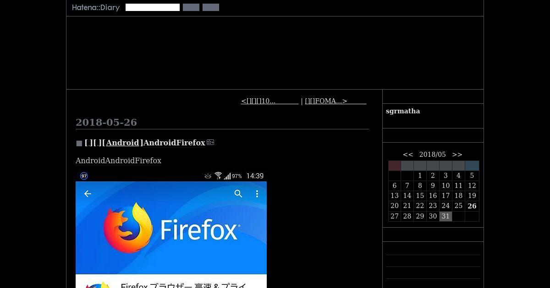Screen dimensions: 550x288
Task: Click the magnifier search icon in app screenshot
Action: [238, 194]
